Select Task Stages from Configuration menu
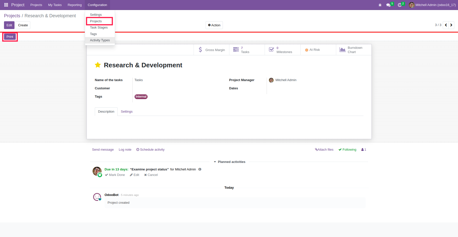Viewport: 458px width, 237px height. pos(99,28)
